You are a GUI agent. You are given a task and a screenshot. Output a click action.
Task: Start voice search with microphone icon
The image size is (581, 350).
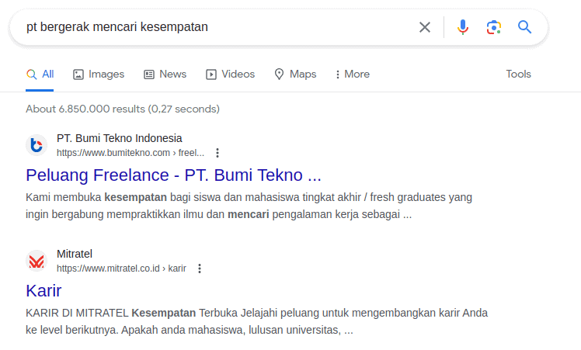pos(463,27)
